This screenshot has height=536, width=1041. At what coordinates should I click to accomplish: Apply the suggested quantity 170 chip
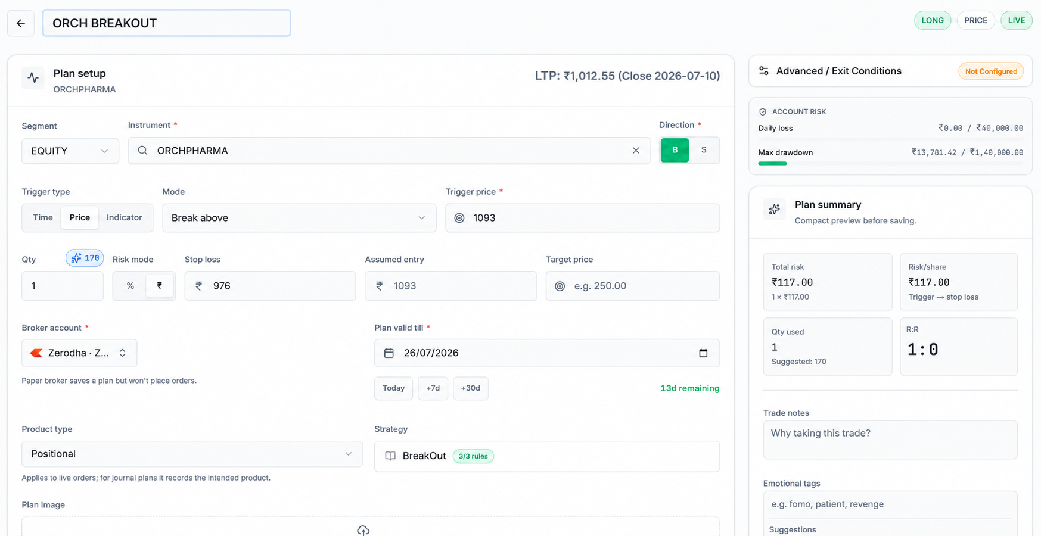tap(85, 258)
